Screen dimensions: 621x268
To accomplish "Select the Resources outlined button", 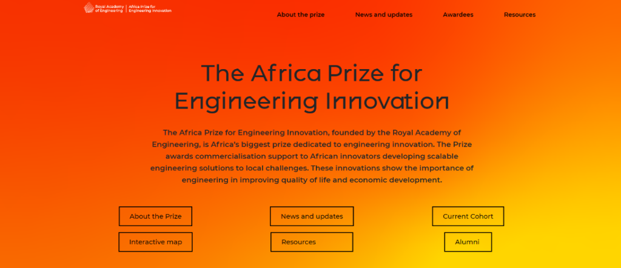I will [x=312, y=242].
